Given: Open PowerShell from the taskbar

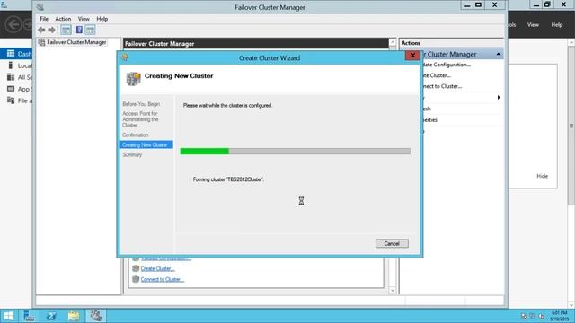Looking at the screenshot, I should (x=51, y=316).
